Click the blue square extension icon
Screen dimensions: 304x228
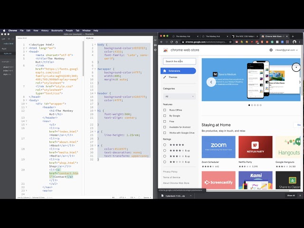282,42
